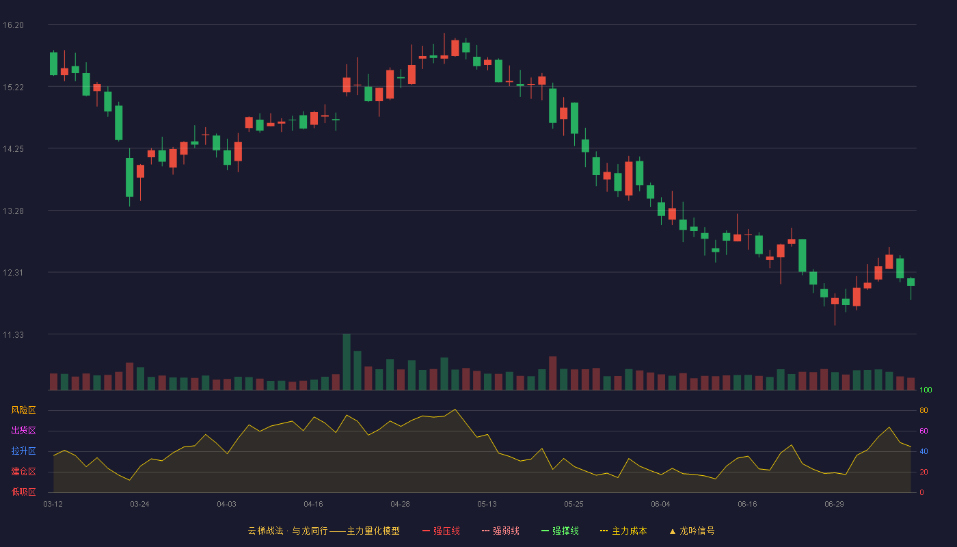Click the 03-12 date axis label
The image size is (957, 547).
(53, 504)
